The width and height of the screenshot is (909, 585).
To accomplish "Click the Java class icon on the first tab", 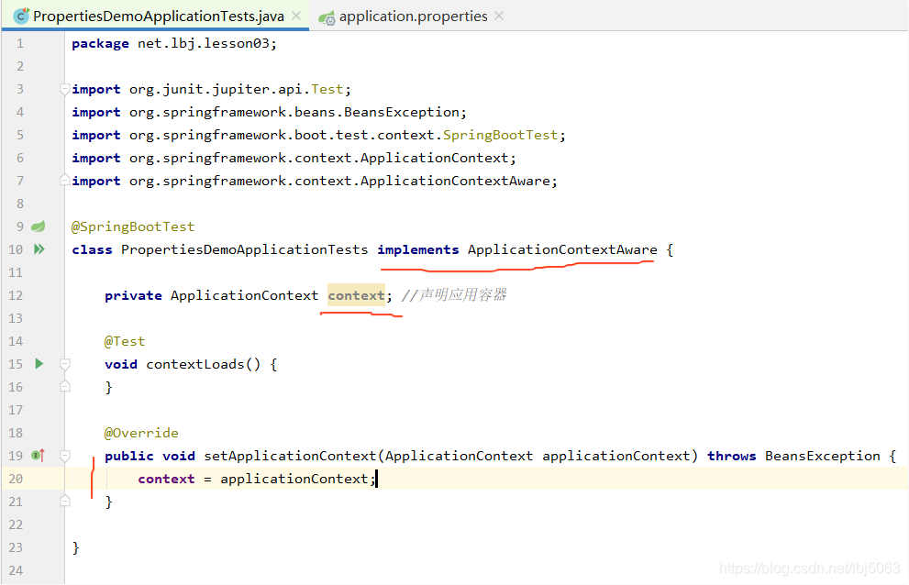I will (x=21, y=17).
